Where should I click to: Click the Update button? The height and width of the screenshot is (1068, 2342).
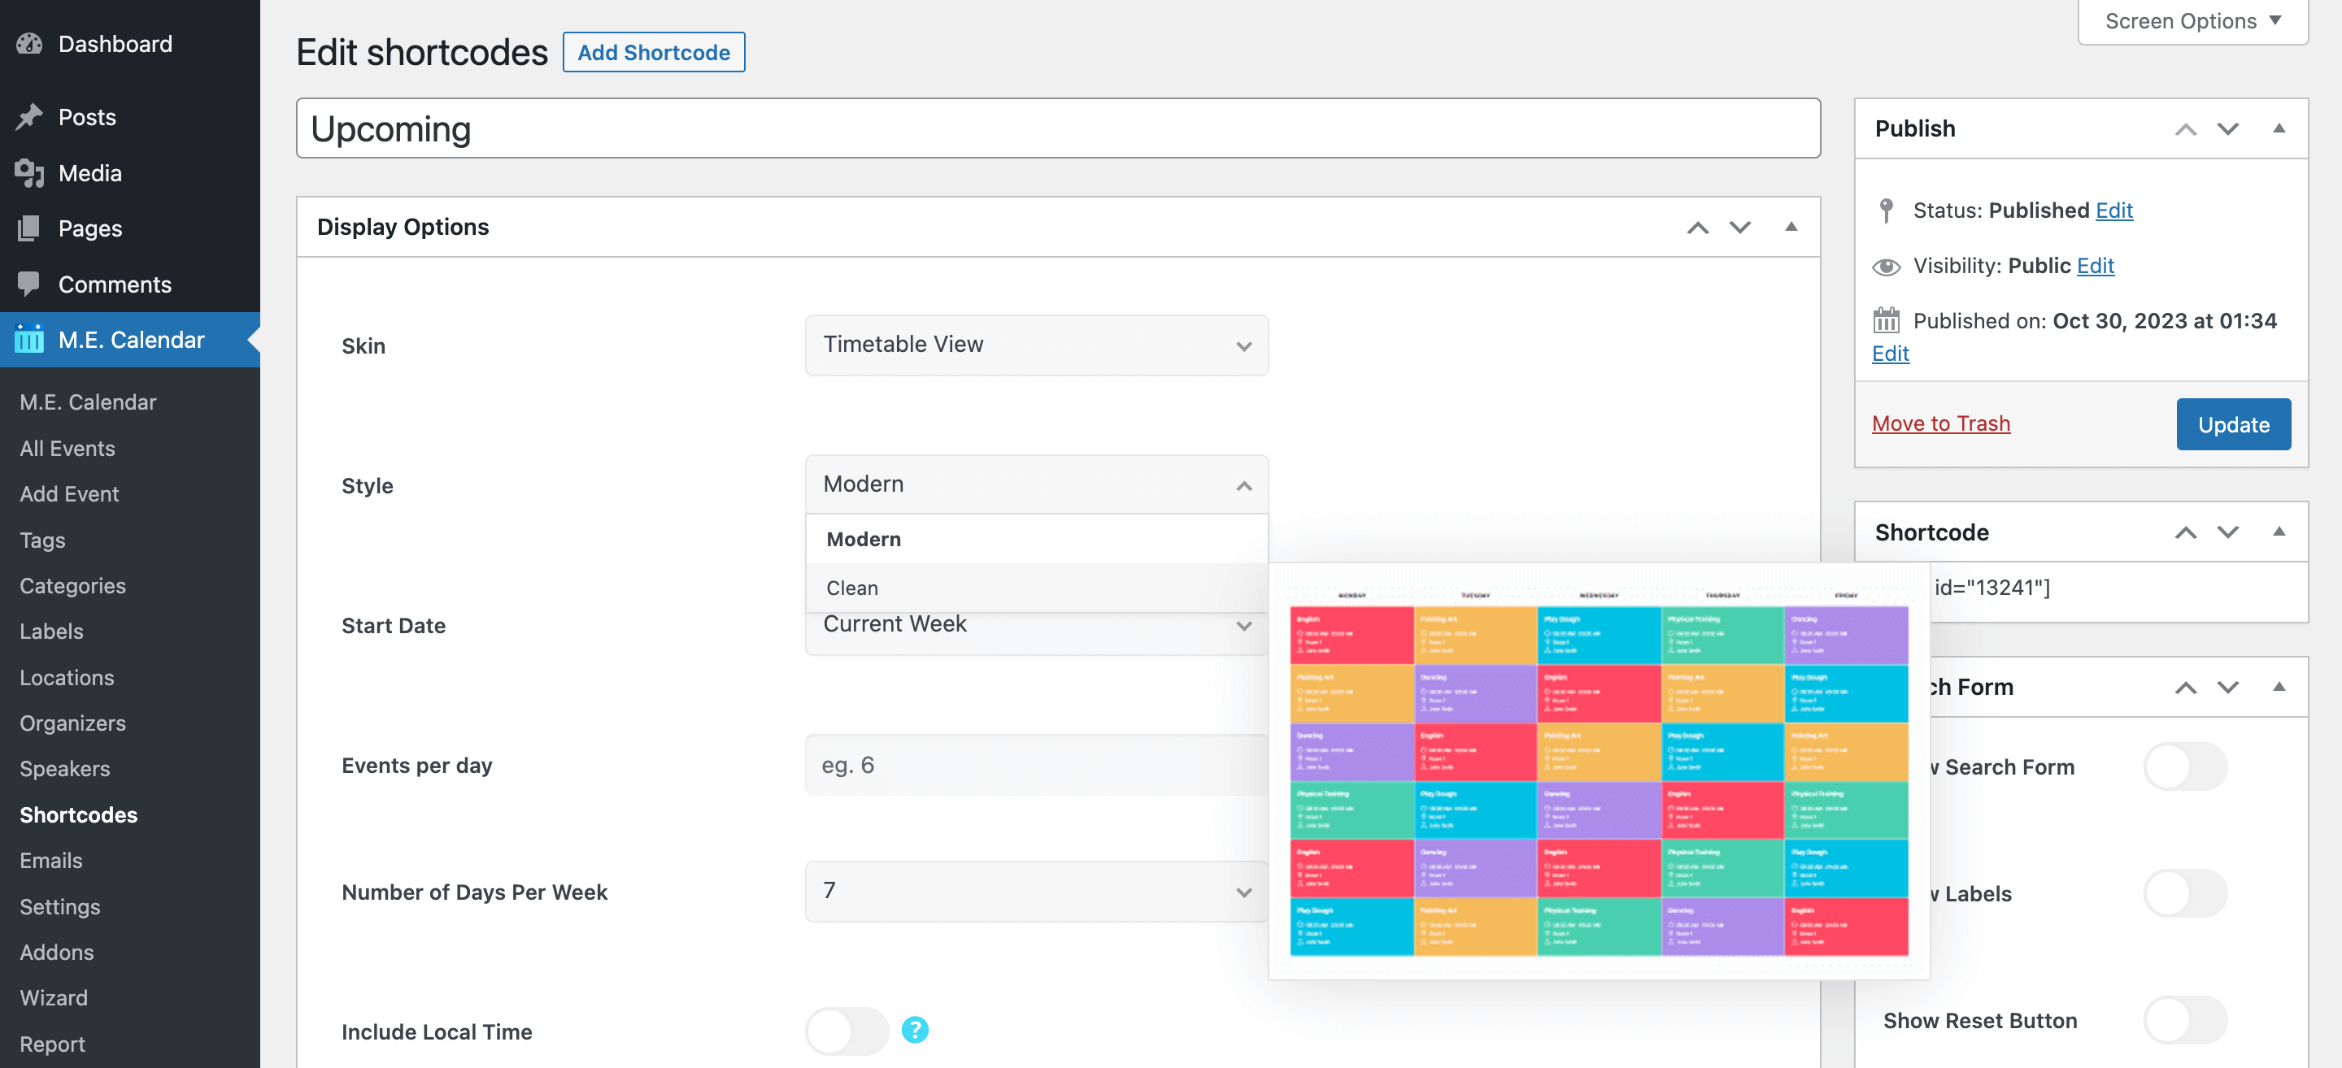point(2233,424)
